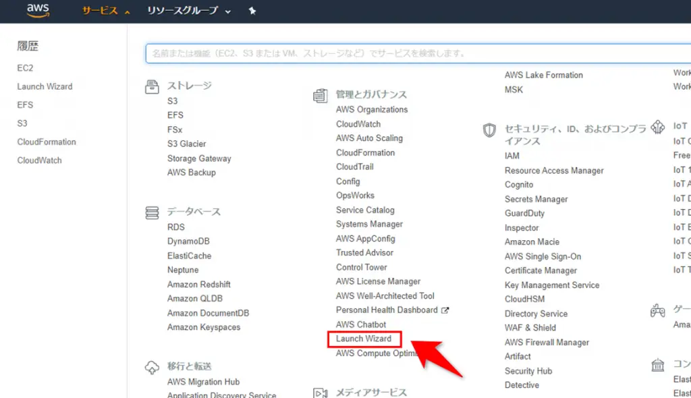This screenshot has height=398, width=691.
Task: Click the Media Services category icon
Action: pyautogui.click(x=321, y=393)
